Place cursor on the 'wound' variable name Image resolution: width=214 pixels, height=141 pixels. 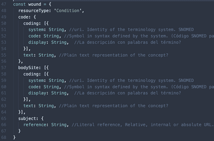[35, 4]
